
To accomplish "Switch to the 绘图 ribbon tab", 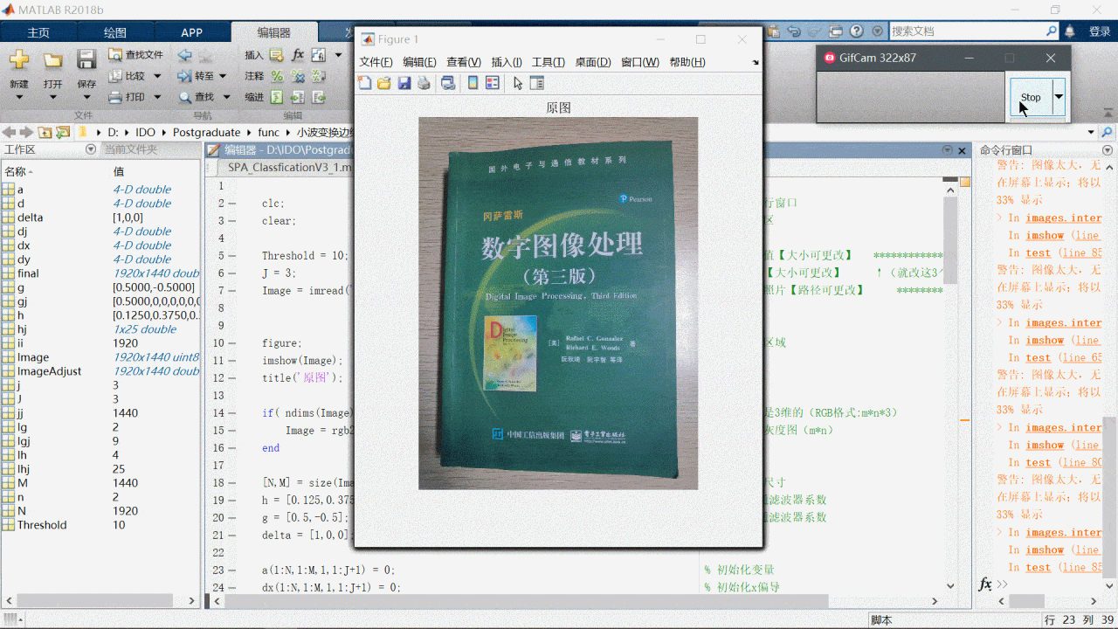I will (x=115, y=32).
